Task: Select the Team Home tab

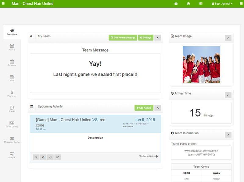Action: click(12, 32)
